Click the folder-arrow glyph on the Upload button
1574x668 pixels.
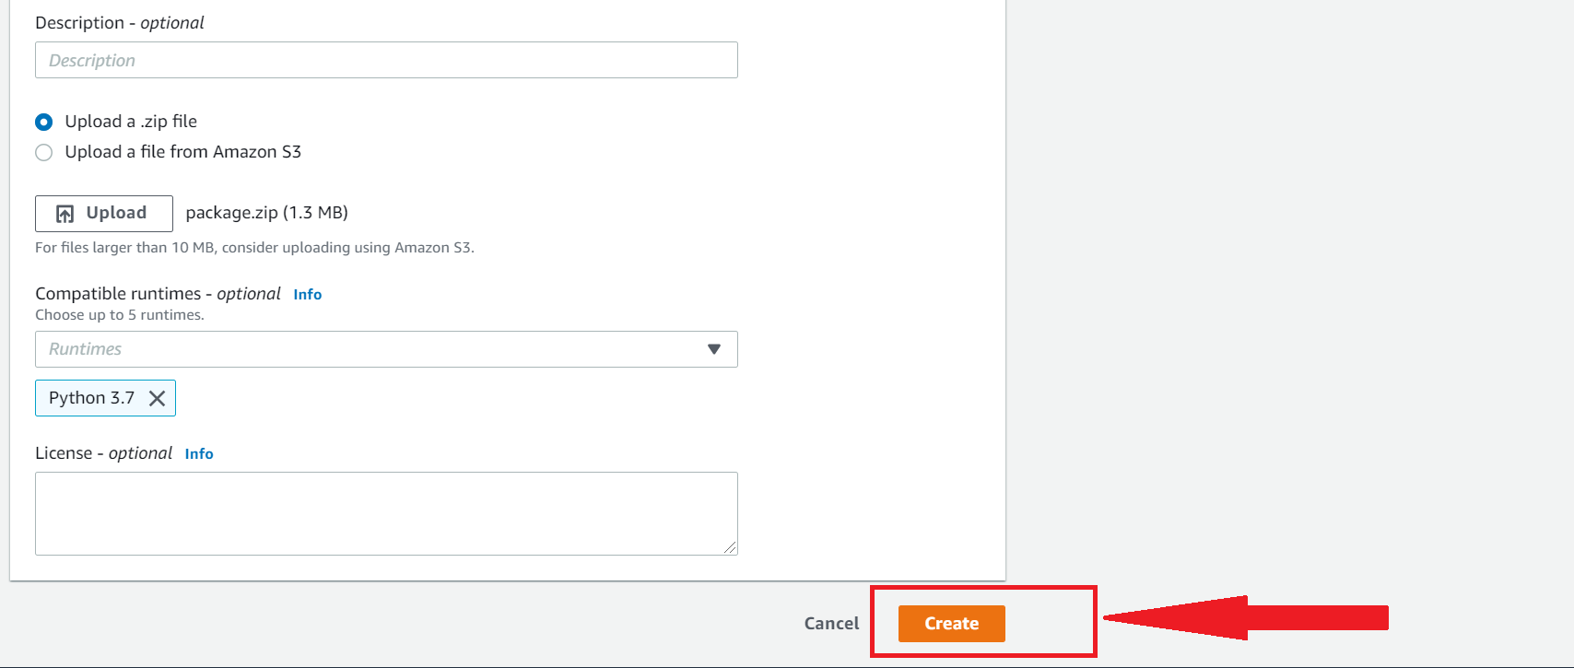pos(64,213)
